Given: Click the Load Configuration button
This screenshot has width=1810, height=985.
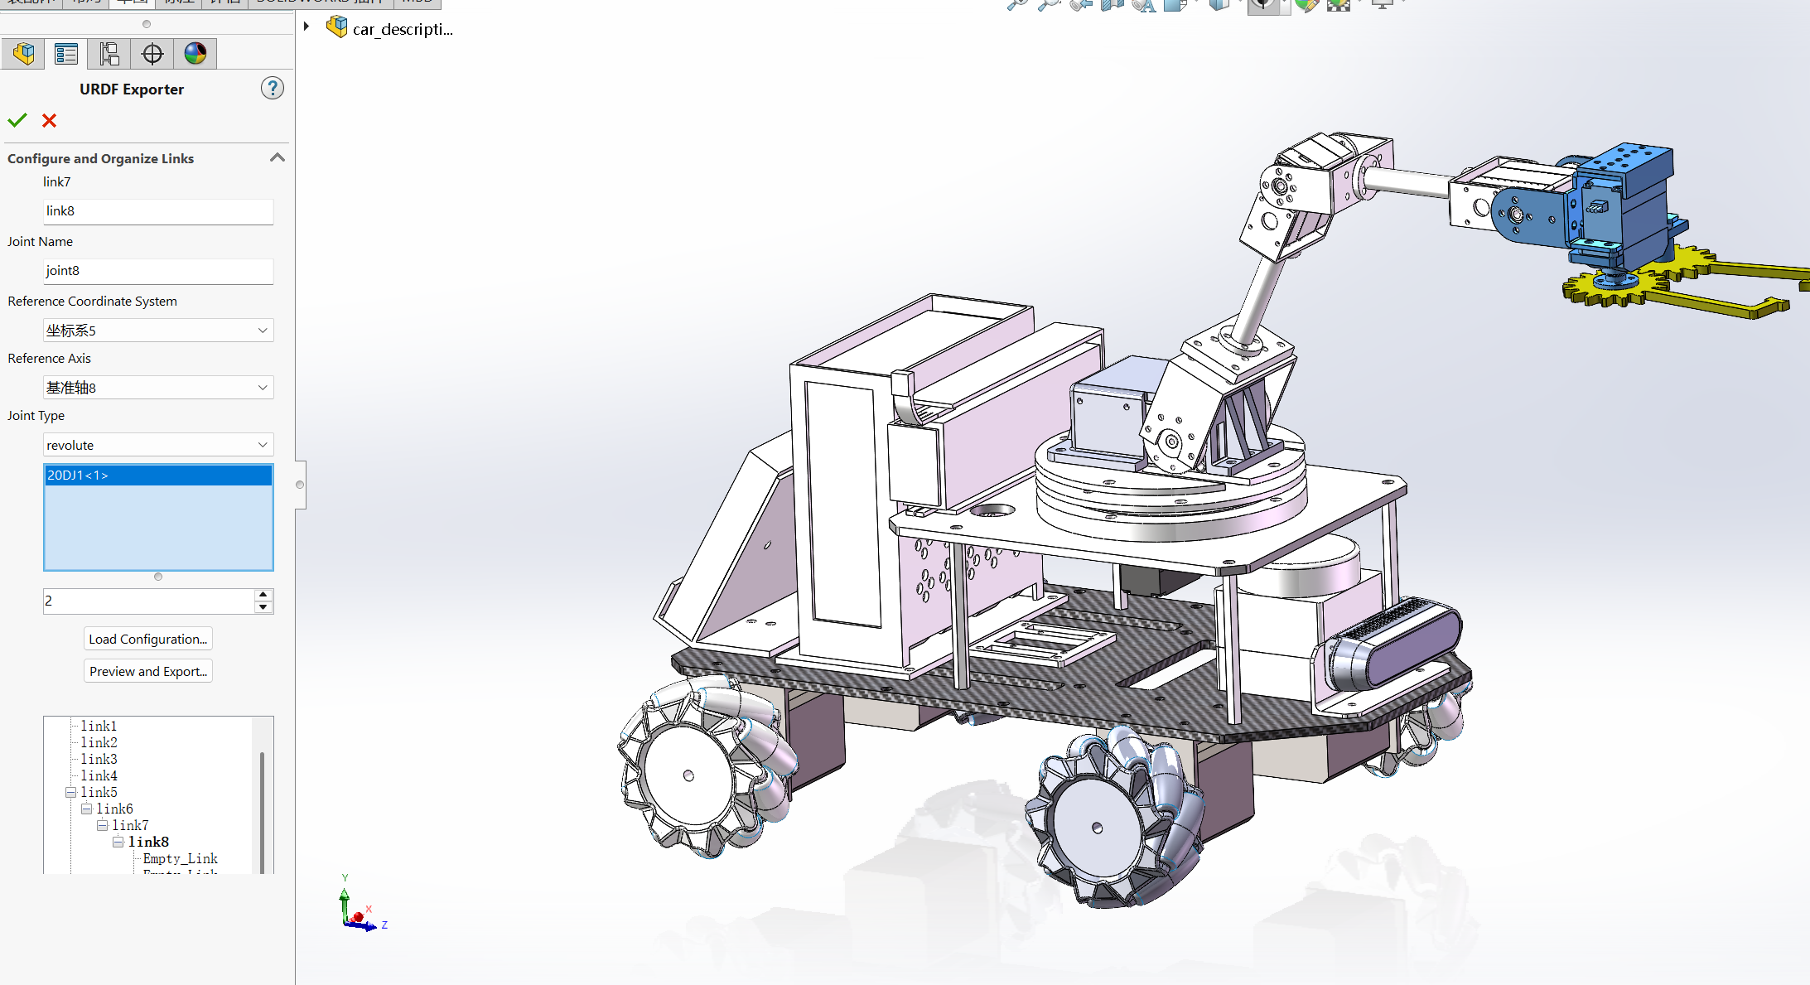Looking at the screenshot, I should (x=147, y=638).
